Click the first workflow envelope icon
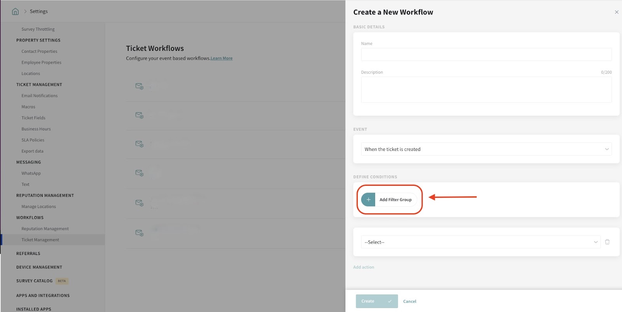 (139, 86)
